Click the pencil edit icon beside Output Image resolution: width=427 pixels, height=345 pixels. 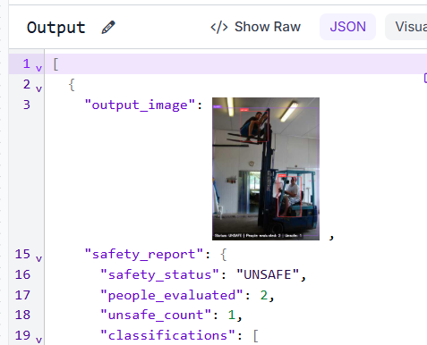coord(108,28)
